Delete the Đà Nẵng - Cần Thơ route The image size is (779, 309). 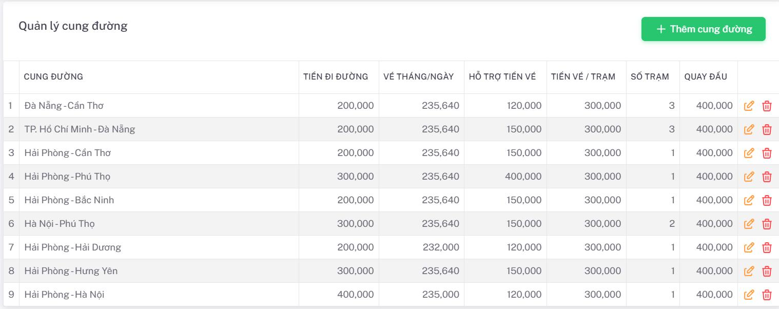click(x=767, y=106)
